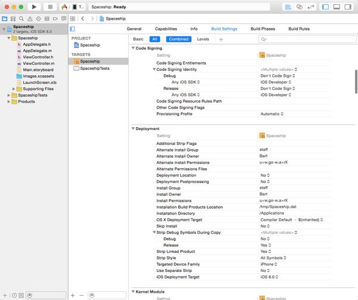358x300 pixels.
Task: Toggle the navigator pane visibility
Action: pos(325,7)
